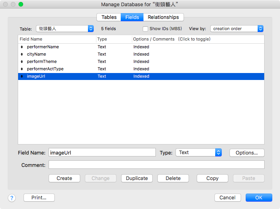The width and height of the screenshot is (280, 209).
Task: Expand the View by creation order dropdown
Action: (x=237, y=29)
